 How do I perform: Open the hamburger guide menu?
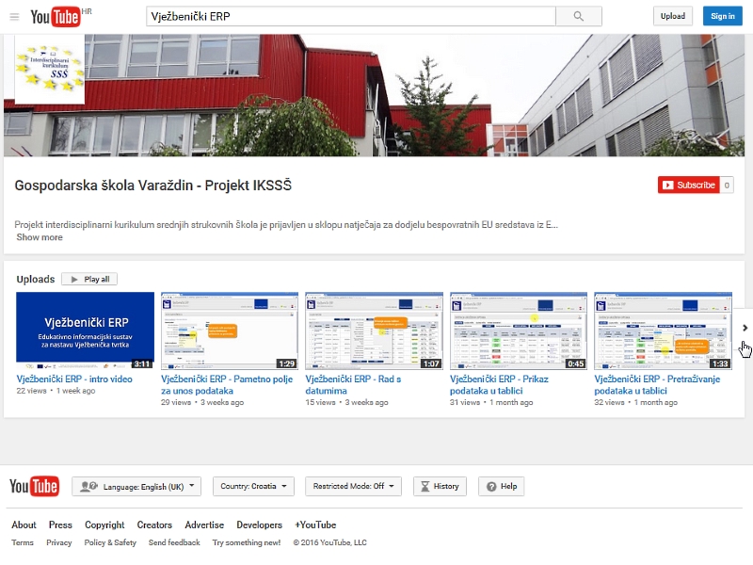click(x=14, y=17)
